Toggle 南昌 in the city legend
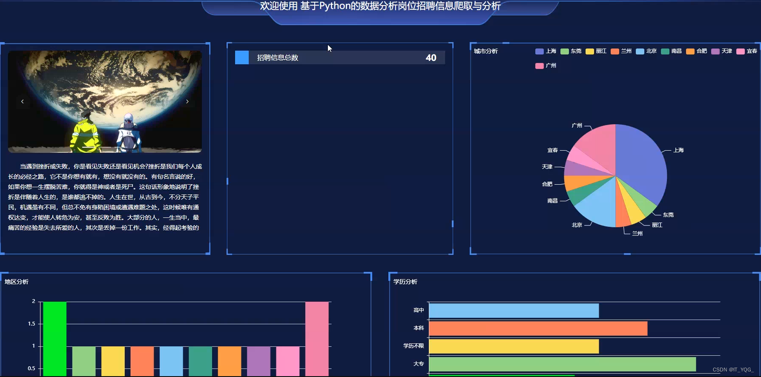The width and height of the screenshot is (761, 377). point(672,51)
